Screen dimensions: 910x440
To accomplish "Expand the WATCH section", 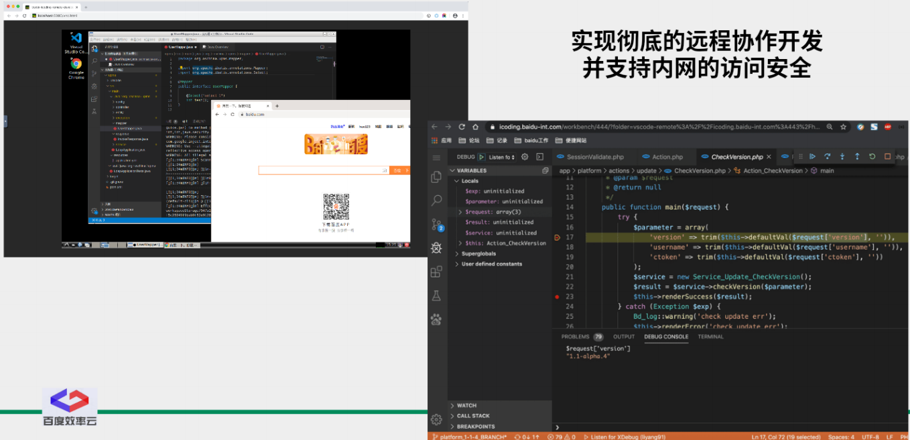I will click(500, 406).
